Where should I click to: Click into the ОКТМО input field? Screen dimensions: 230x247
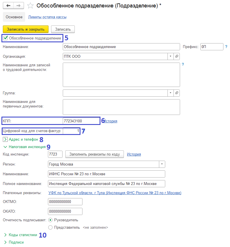tap(65, 202)
